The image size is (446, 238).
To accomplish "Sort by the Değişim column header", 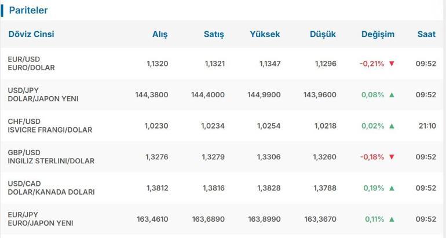I will coord(378,34).
